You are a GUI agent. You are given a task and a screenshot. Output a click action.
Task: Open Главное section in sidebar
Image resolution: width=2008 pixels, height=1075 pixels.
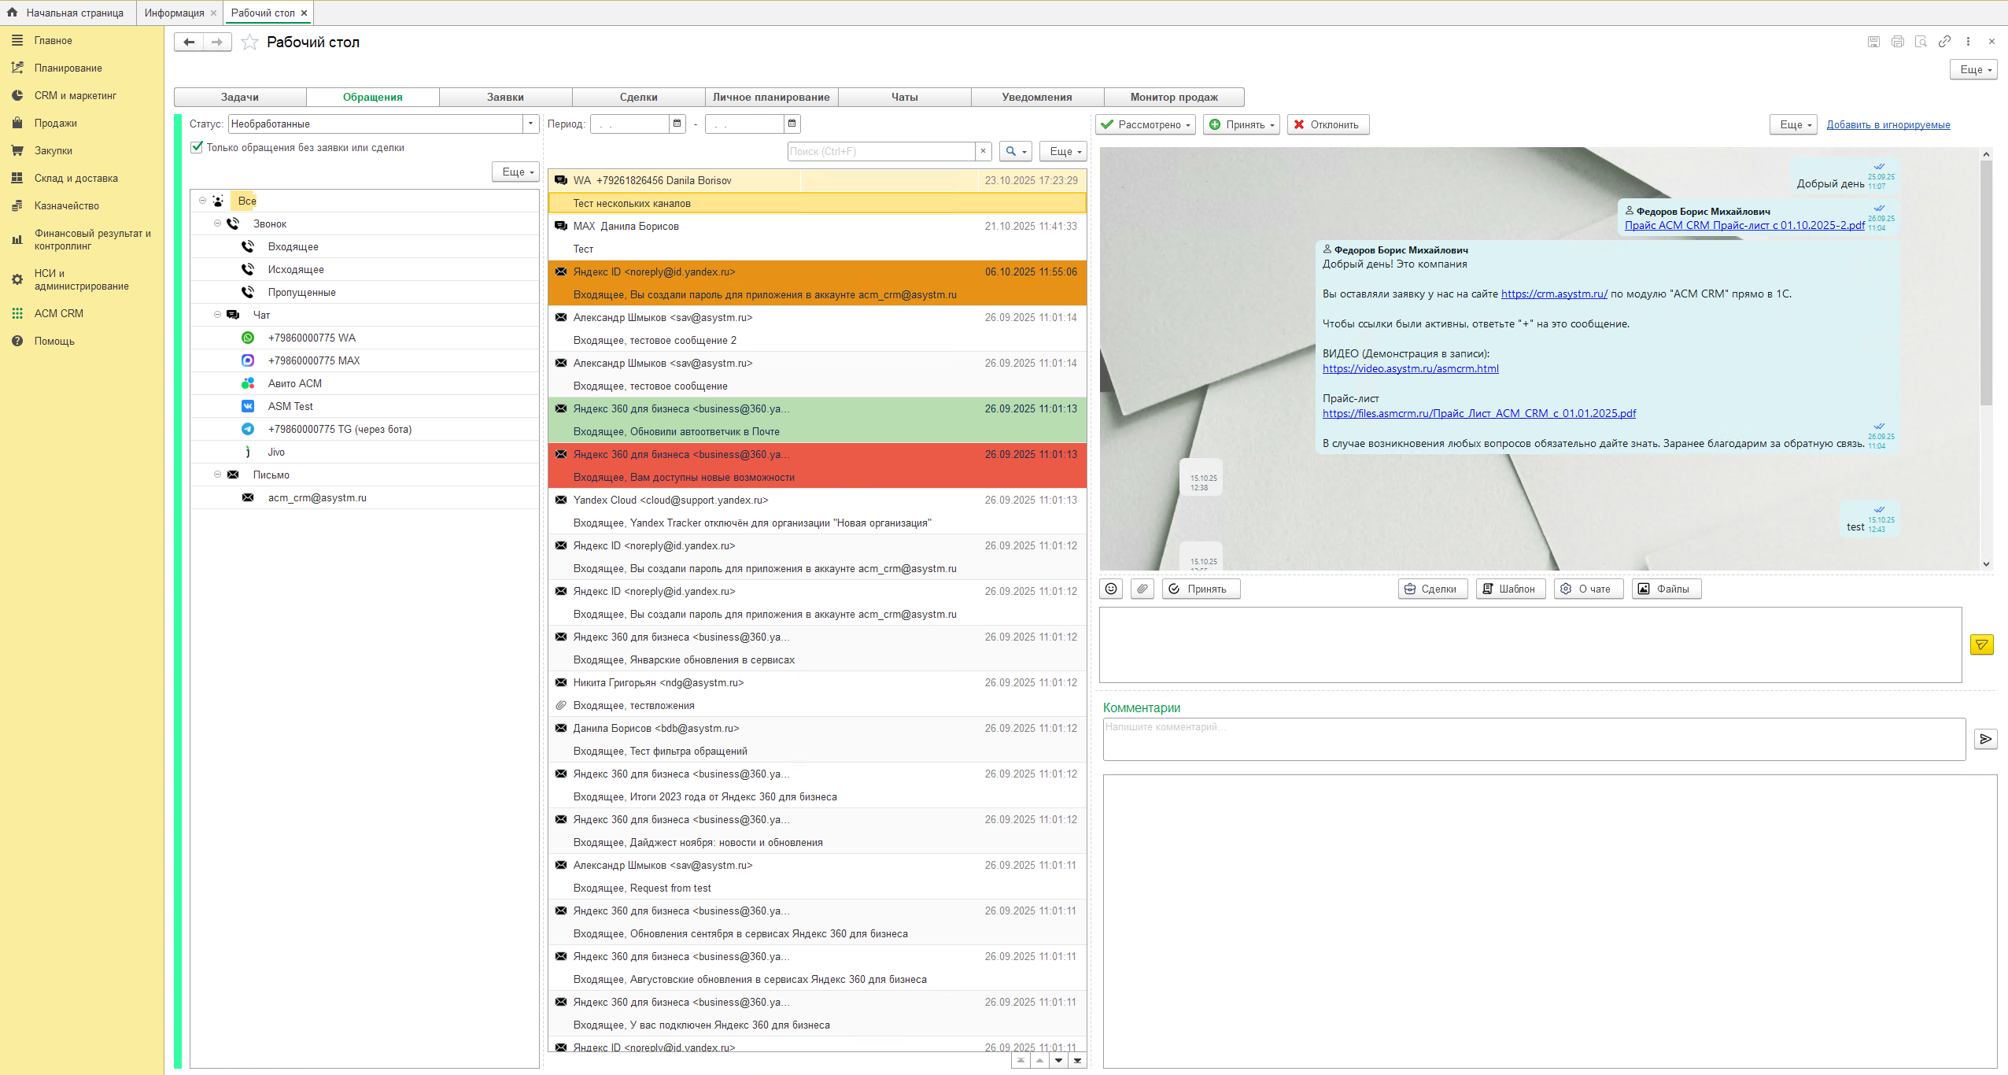click(x=53, y=40)
